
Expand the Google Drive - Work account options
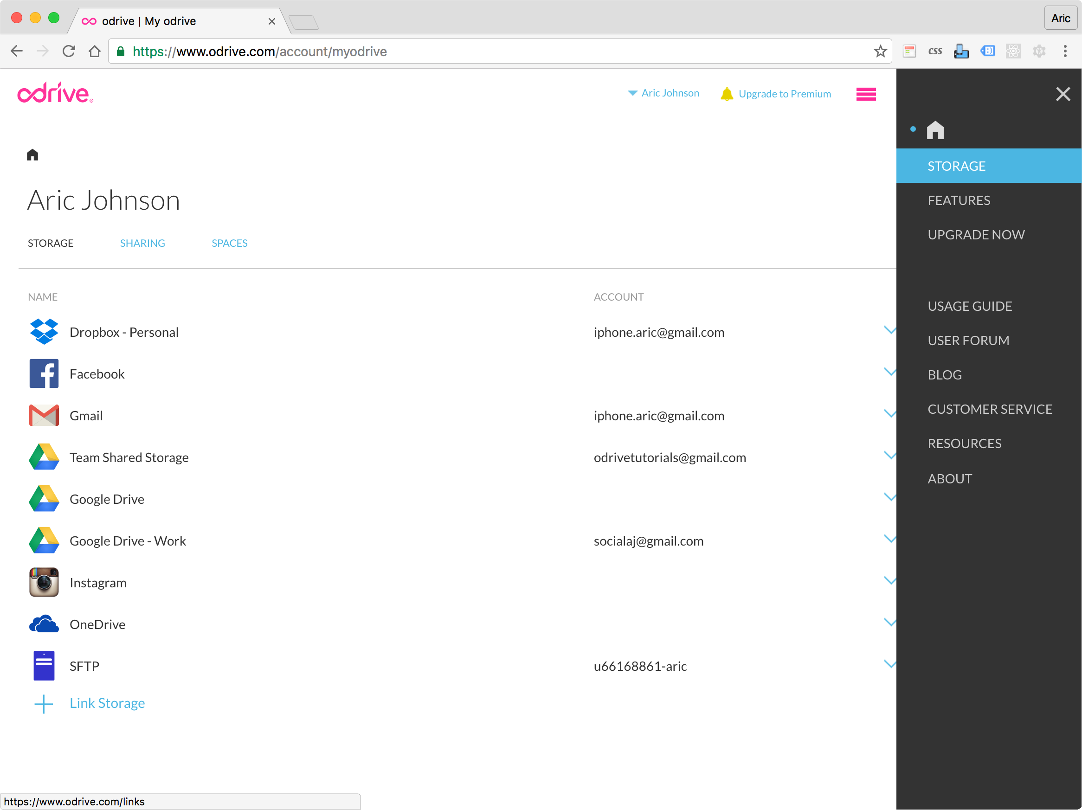pyautogui.click(x=890, y=539)
